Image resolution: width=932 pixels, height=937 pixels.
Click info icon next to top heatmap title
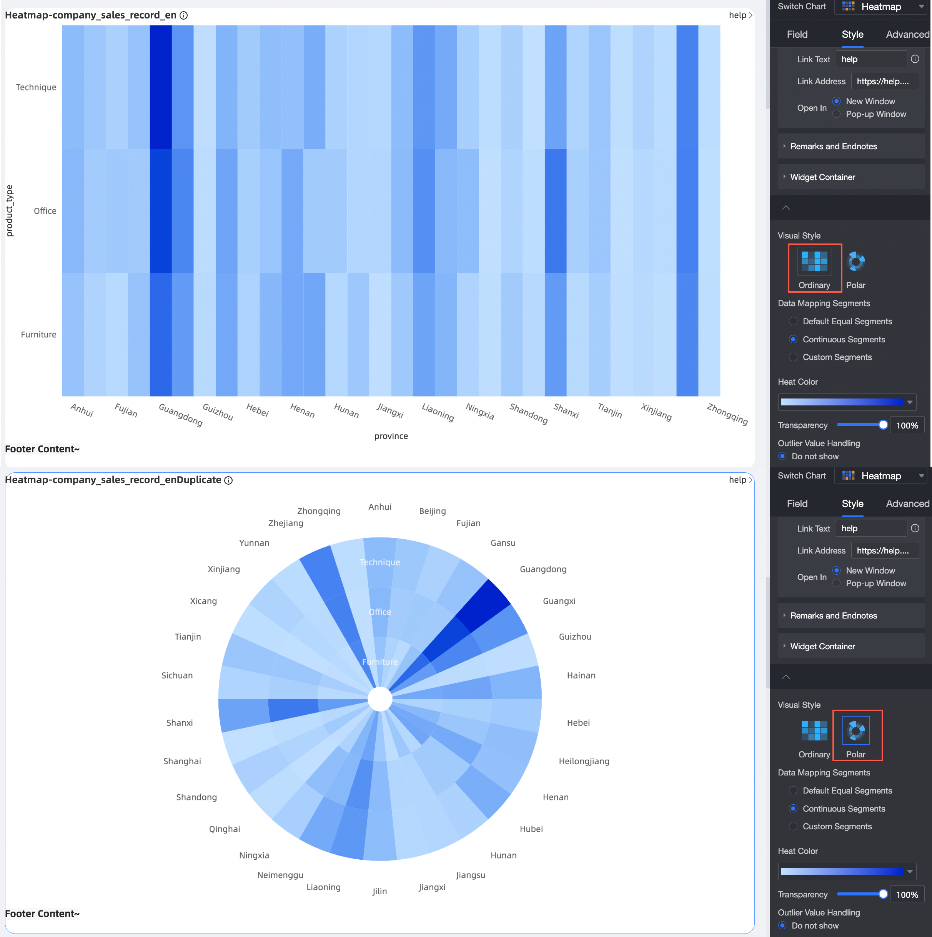(184, 15)
